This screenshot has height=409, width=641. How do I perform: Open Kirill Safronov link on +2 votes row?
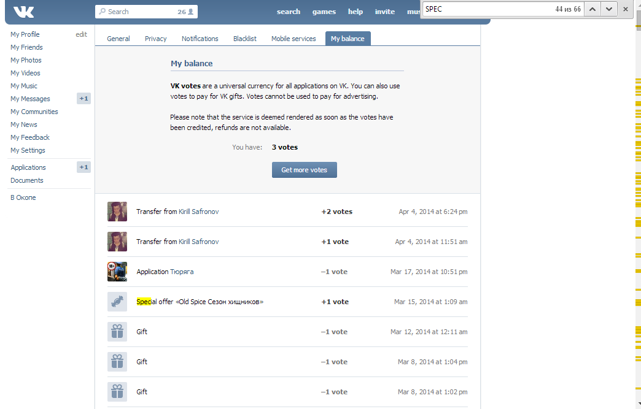click(199, 212)
